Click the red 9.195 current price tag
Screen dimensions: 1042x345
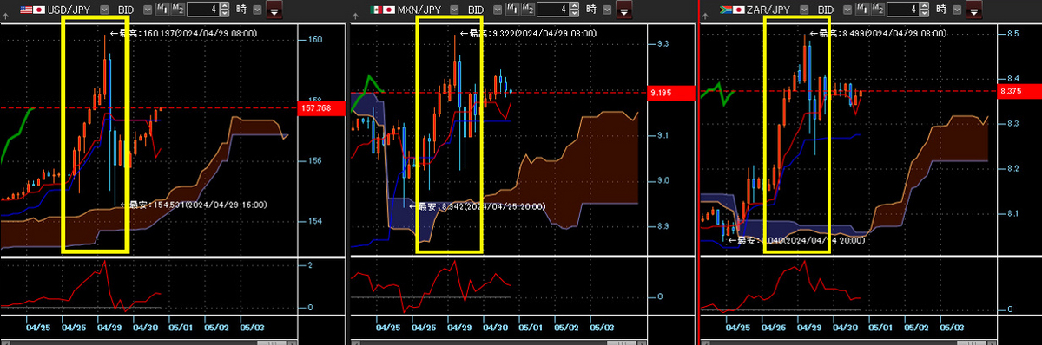coord(672,92)
